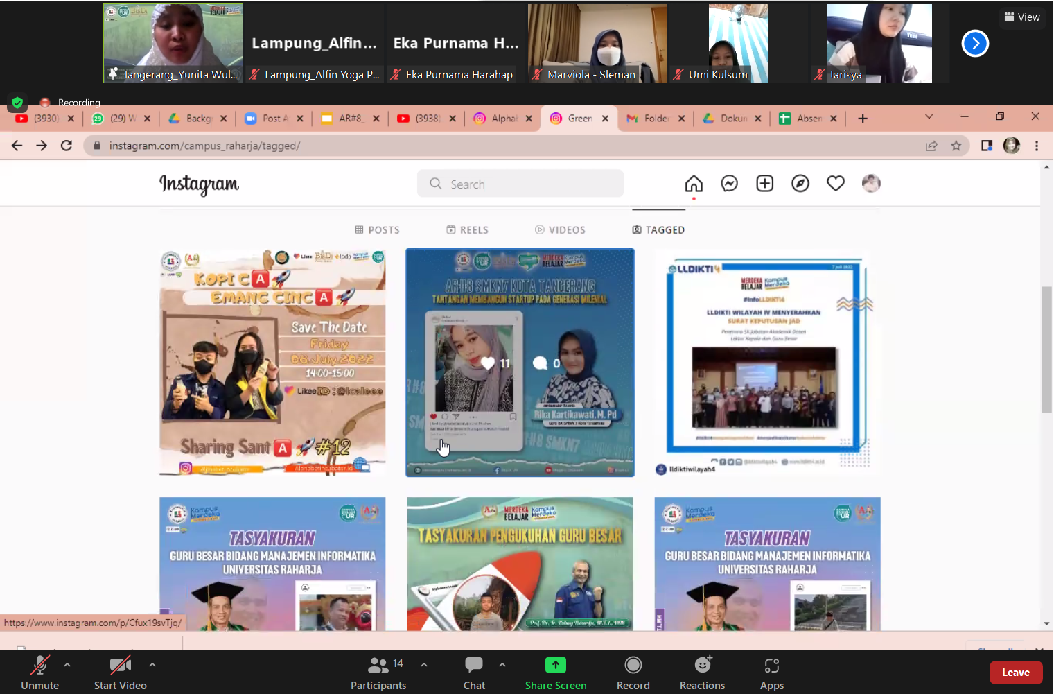Switch to the Folder Gmail browser tab
The width and height of the screenshot is (1054, 694).
coord(656,119)
